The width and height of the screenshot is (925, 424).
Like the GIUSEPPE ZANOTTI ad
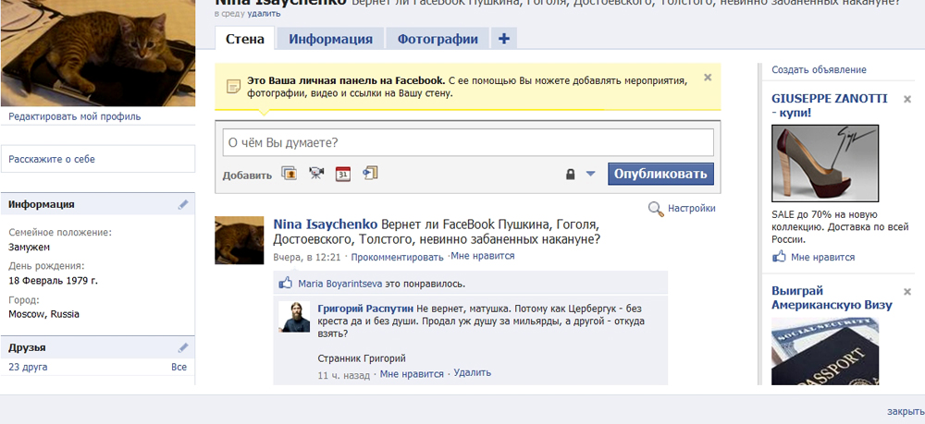(x=822, y=257)
